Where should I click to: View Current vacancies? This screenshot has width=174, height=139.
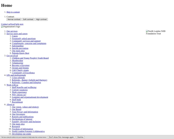(x=20, y=90)
